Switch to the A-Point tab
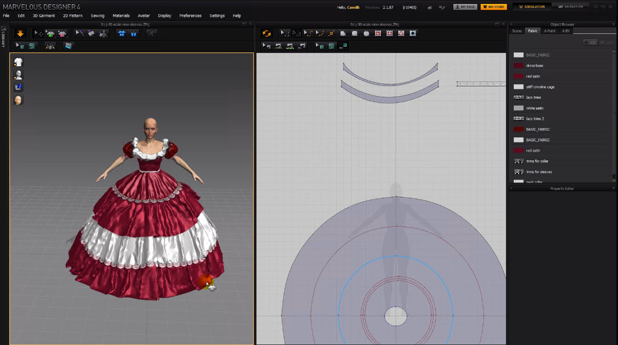This screenshot has width=618, height=345. click(550, 31)
